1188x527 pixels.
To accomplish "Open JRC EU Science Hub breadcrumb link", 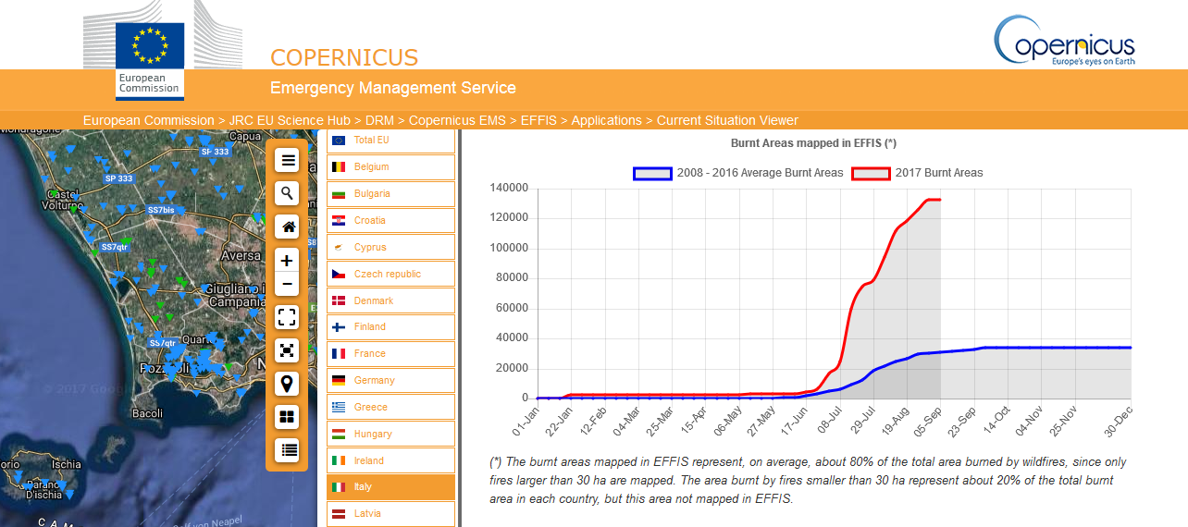I will (290, 120).
